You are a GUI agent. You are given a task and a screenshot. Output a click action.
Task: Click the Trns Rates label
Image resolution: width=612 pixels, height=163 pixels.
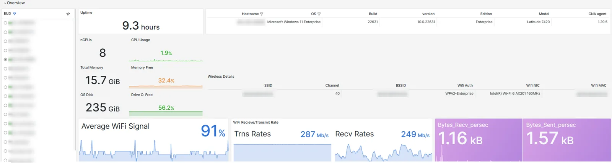tap(252, 134)
